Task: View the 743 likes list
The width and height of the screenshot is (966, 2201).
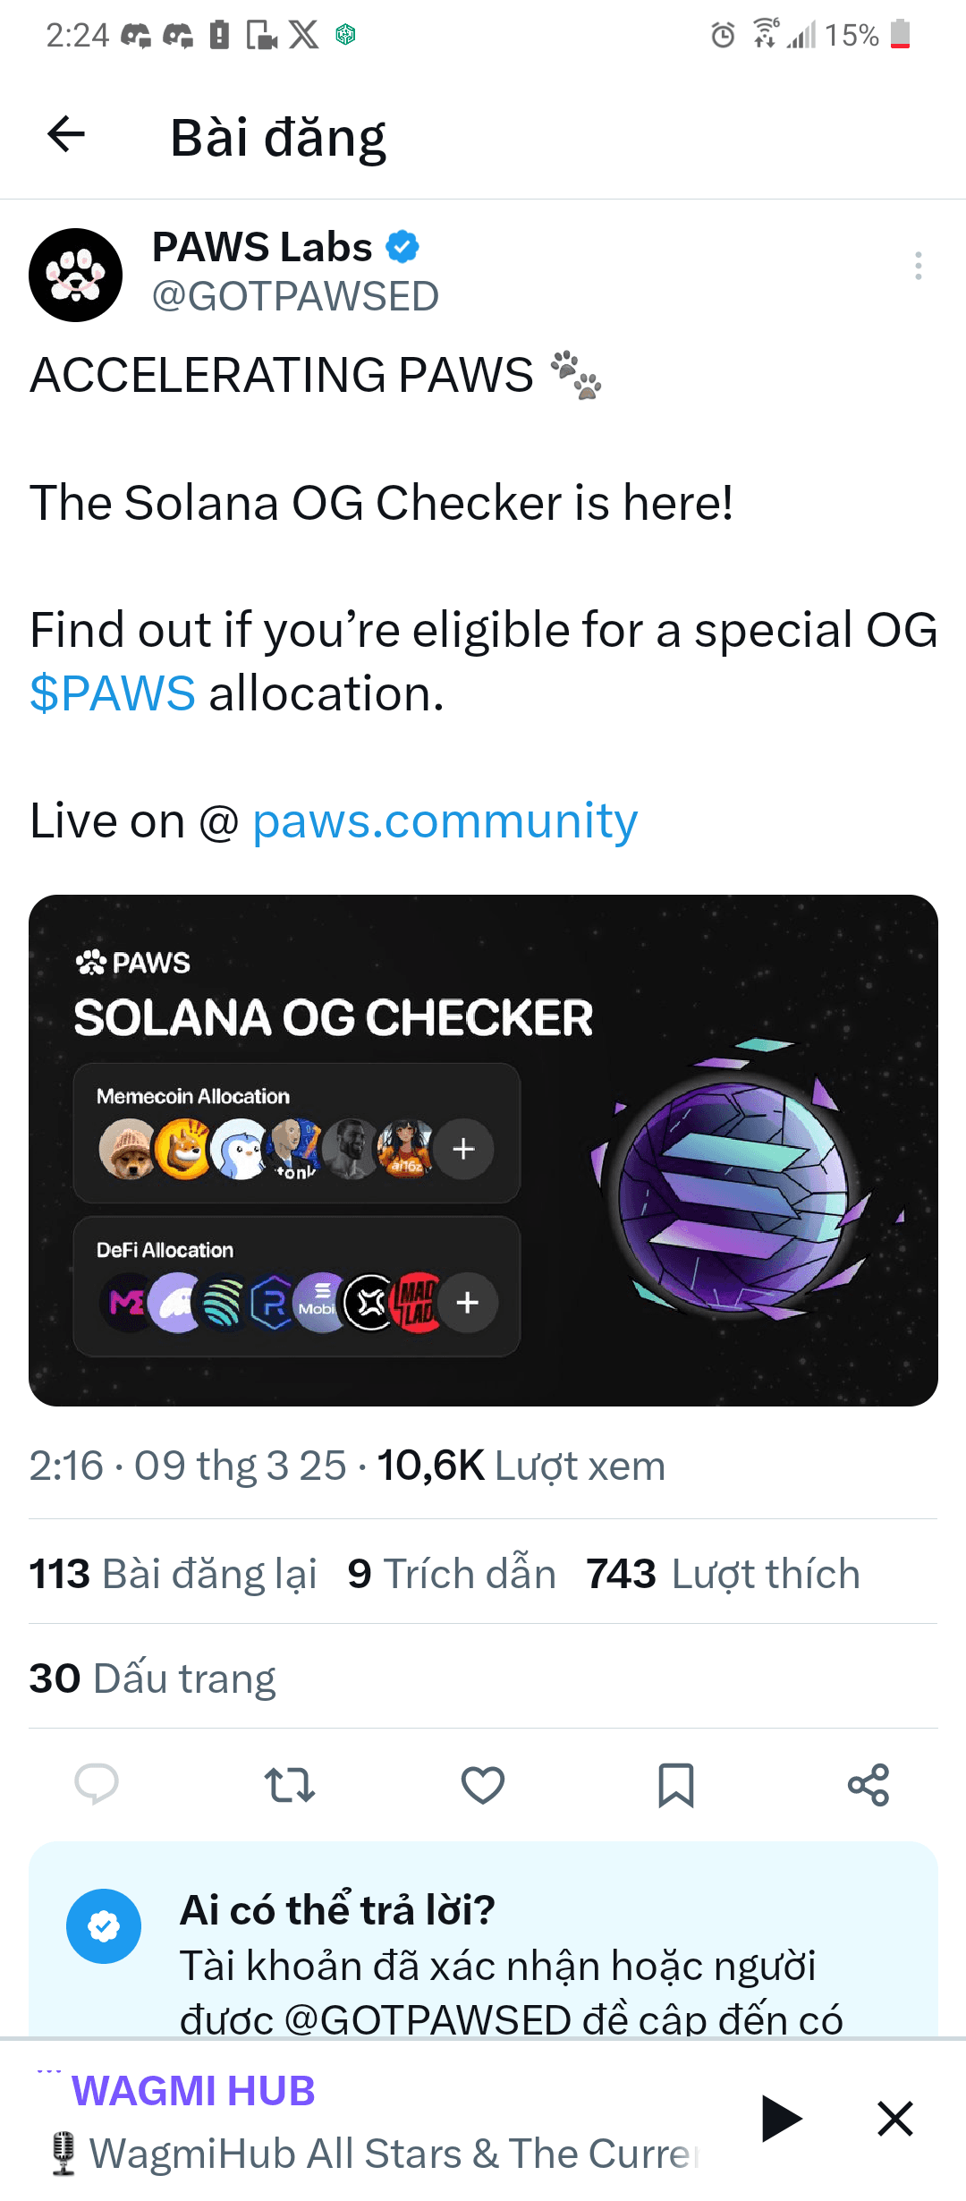Action: click(723, 1574)
